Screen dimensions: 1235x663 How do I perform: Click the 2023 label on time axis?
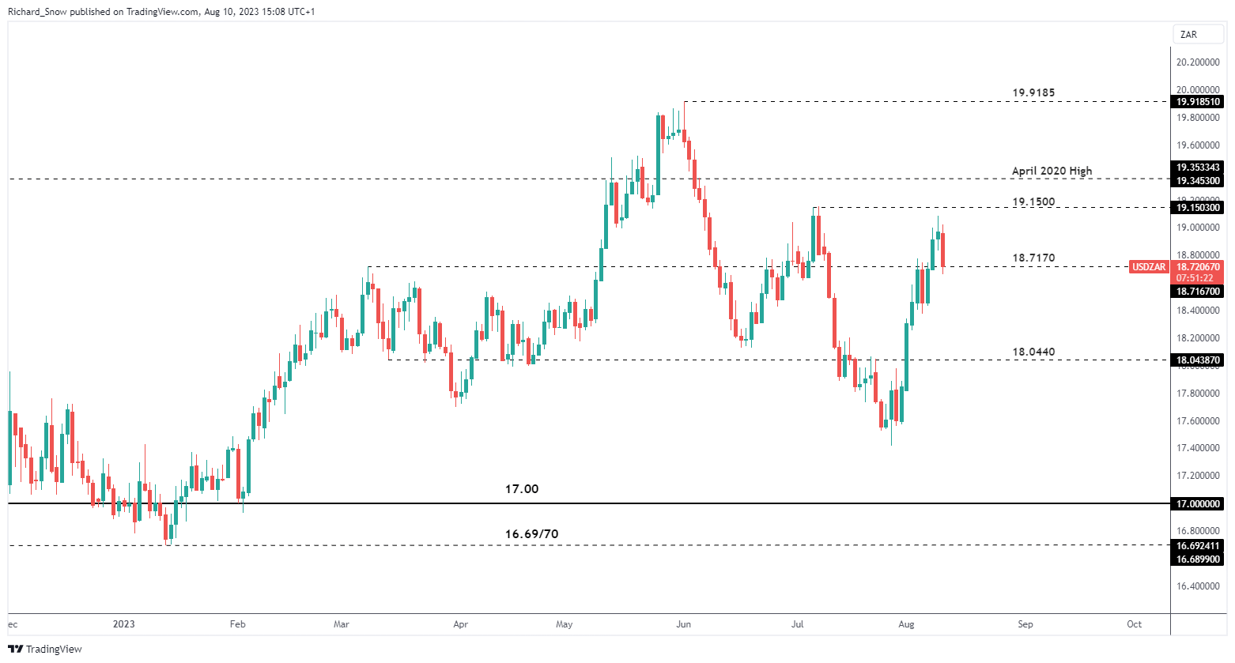(124, 624)
